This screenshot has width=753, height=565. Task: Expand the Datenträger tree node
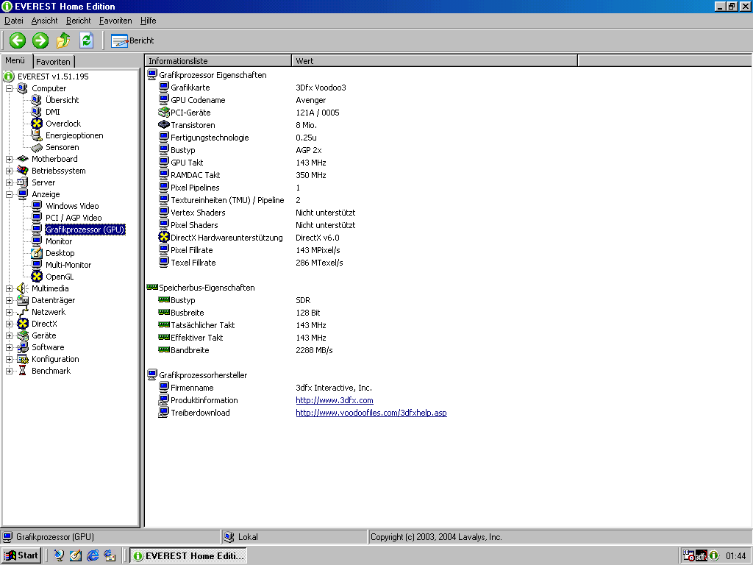click(x=9, y=300)
